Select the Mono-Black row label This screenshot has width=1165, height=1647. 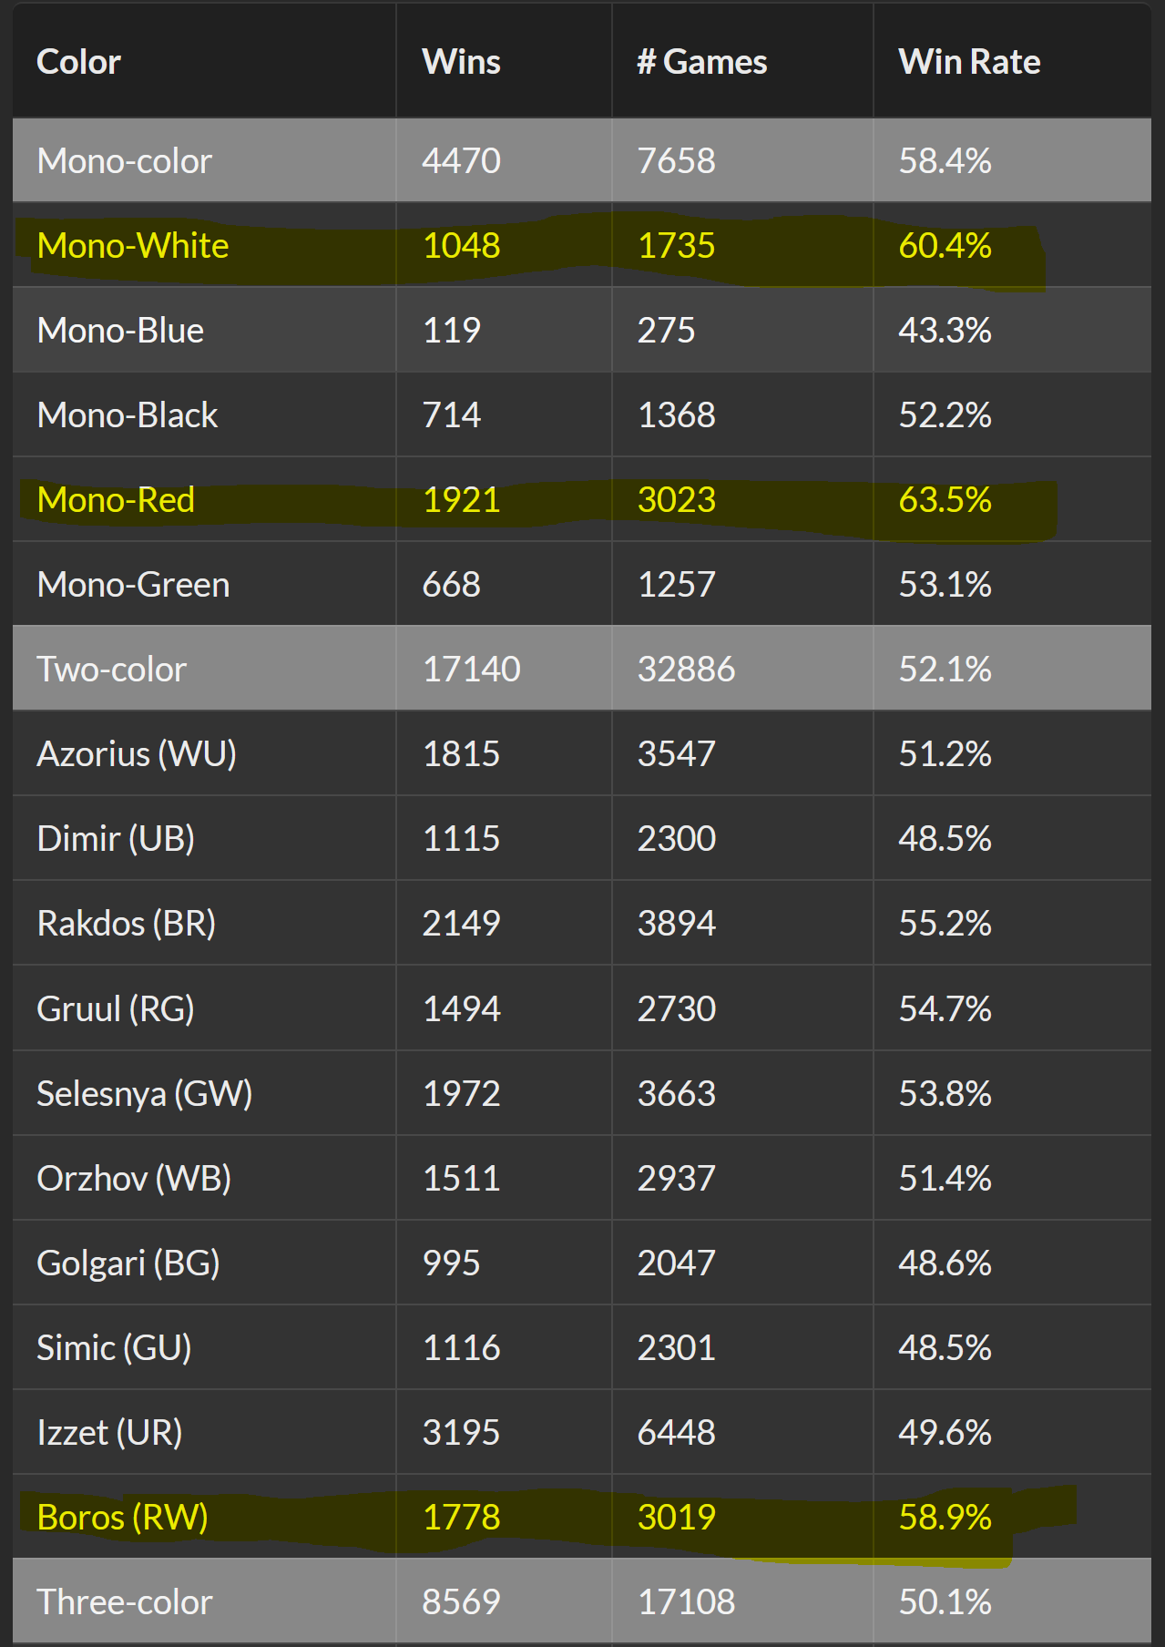(128, 415)
